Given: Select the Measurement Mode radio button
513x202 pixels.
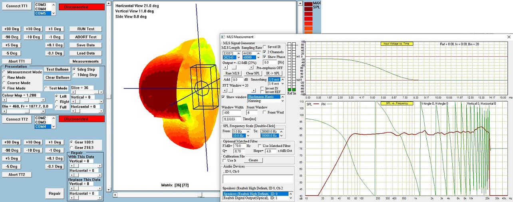Looking at the screenshot, I should point(22,72).
